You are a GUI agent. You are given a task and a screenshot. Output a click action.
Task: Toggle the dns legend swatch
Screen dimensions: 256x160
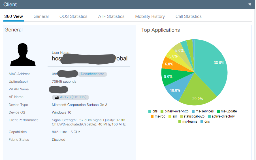(x=202, y=121)
